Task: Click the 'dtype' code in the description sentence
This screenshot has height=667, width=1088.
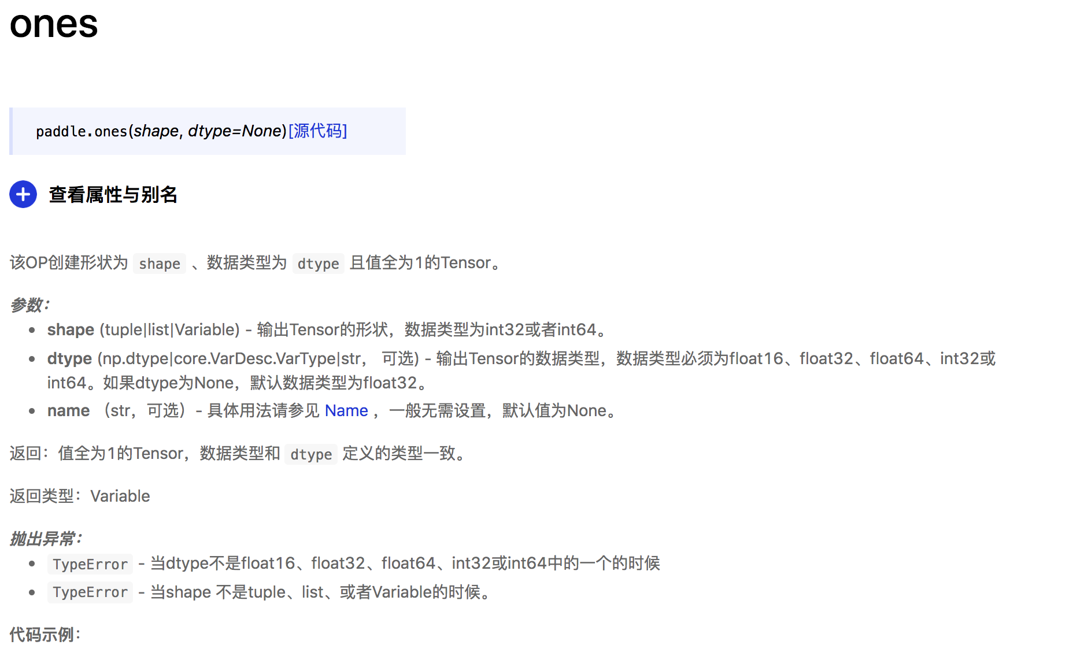Action: click(318, 264)
